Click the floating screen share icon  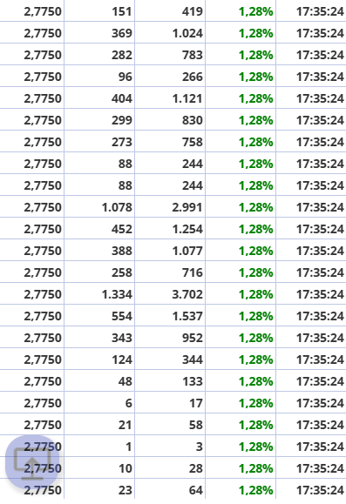click(x=32, y=462)
